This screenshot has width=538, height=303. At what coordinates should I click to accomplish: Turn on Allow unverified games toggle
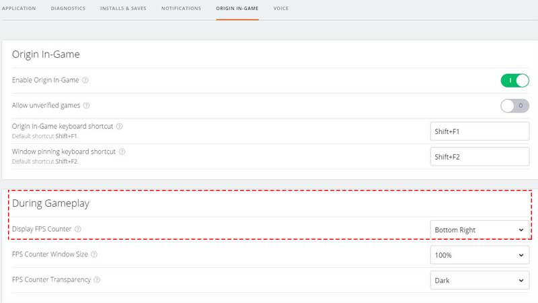(514, 106)
